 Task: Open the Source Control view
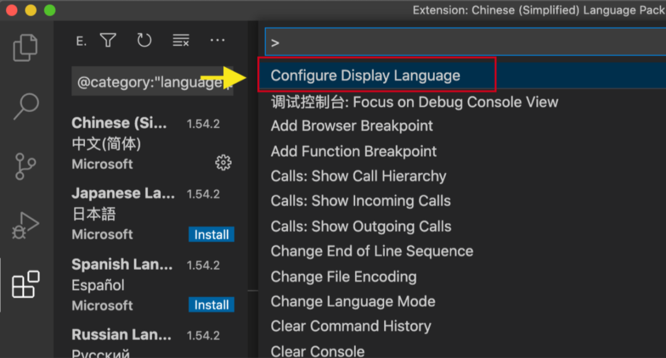tap(25, 166)
